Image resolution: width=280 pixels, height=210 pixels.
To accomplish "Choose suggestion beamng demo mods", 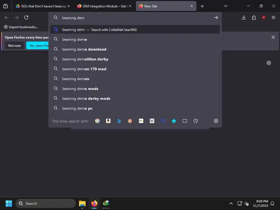I will (135, 89).
